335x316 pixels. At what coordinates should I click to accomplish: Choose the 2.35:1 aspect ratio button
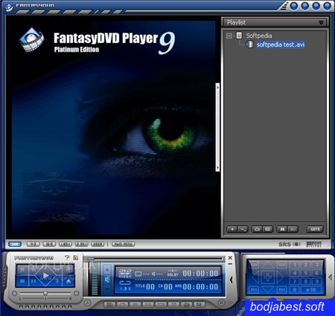coord(81,244)
